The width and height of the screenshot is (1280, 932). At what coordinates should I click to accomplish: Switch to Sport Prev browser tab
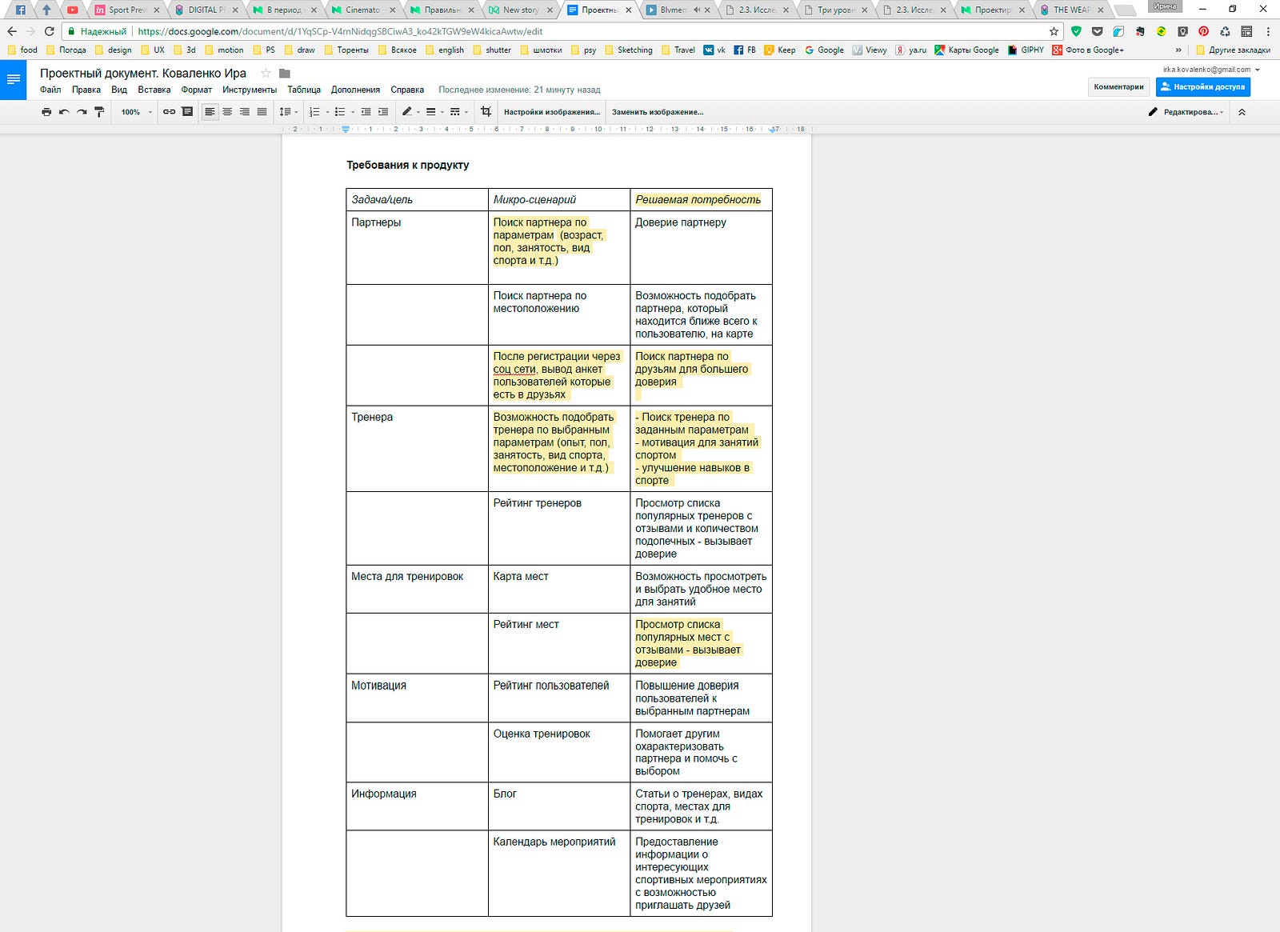[126, 10]
